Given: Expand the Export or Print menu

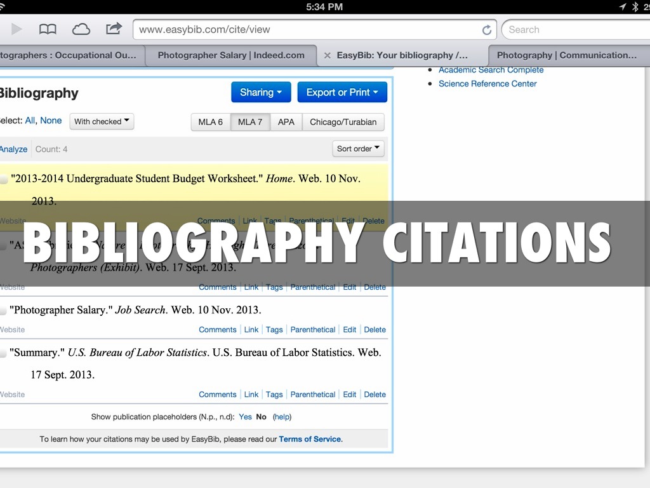Looking at the screenshot, I should pos(342,92).
